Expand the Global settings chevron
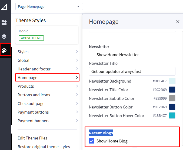 pos(77,60)
